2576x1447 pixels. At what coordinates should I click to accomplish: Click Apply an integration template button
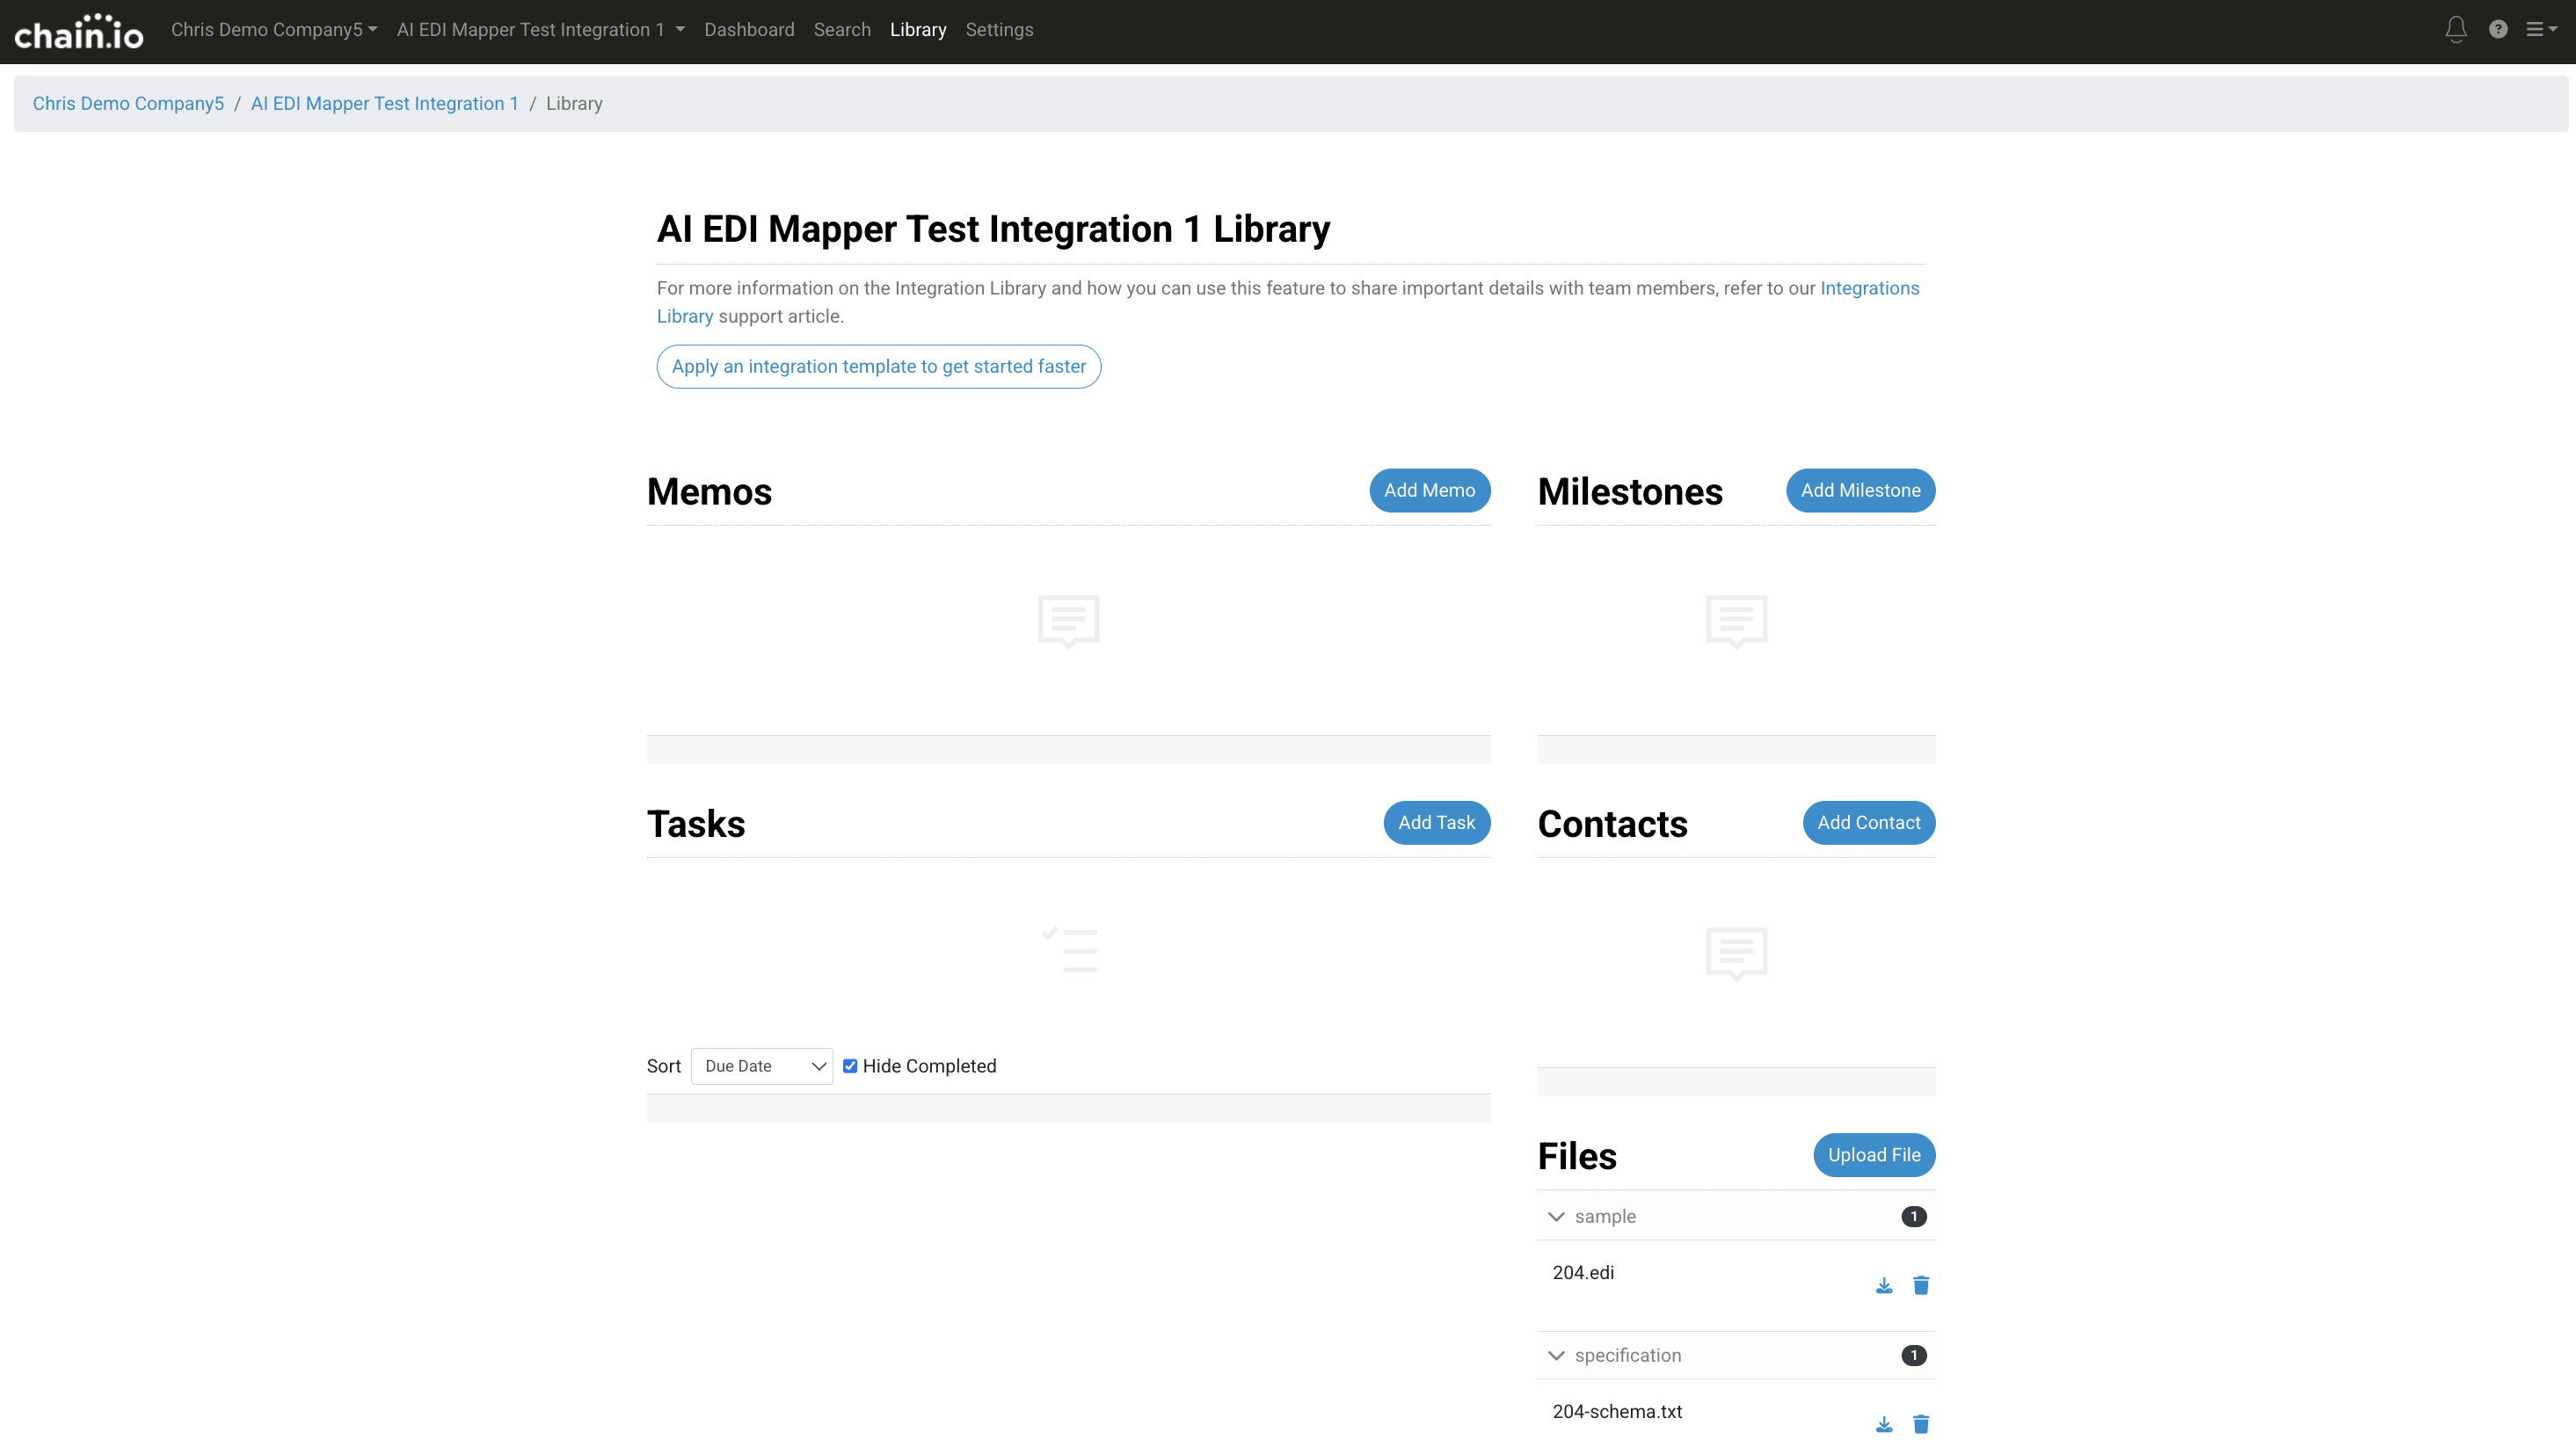[878, 367]
